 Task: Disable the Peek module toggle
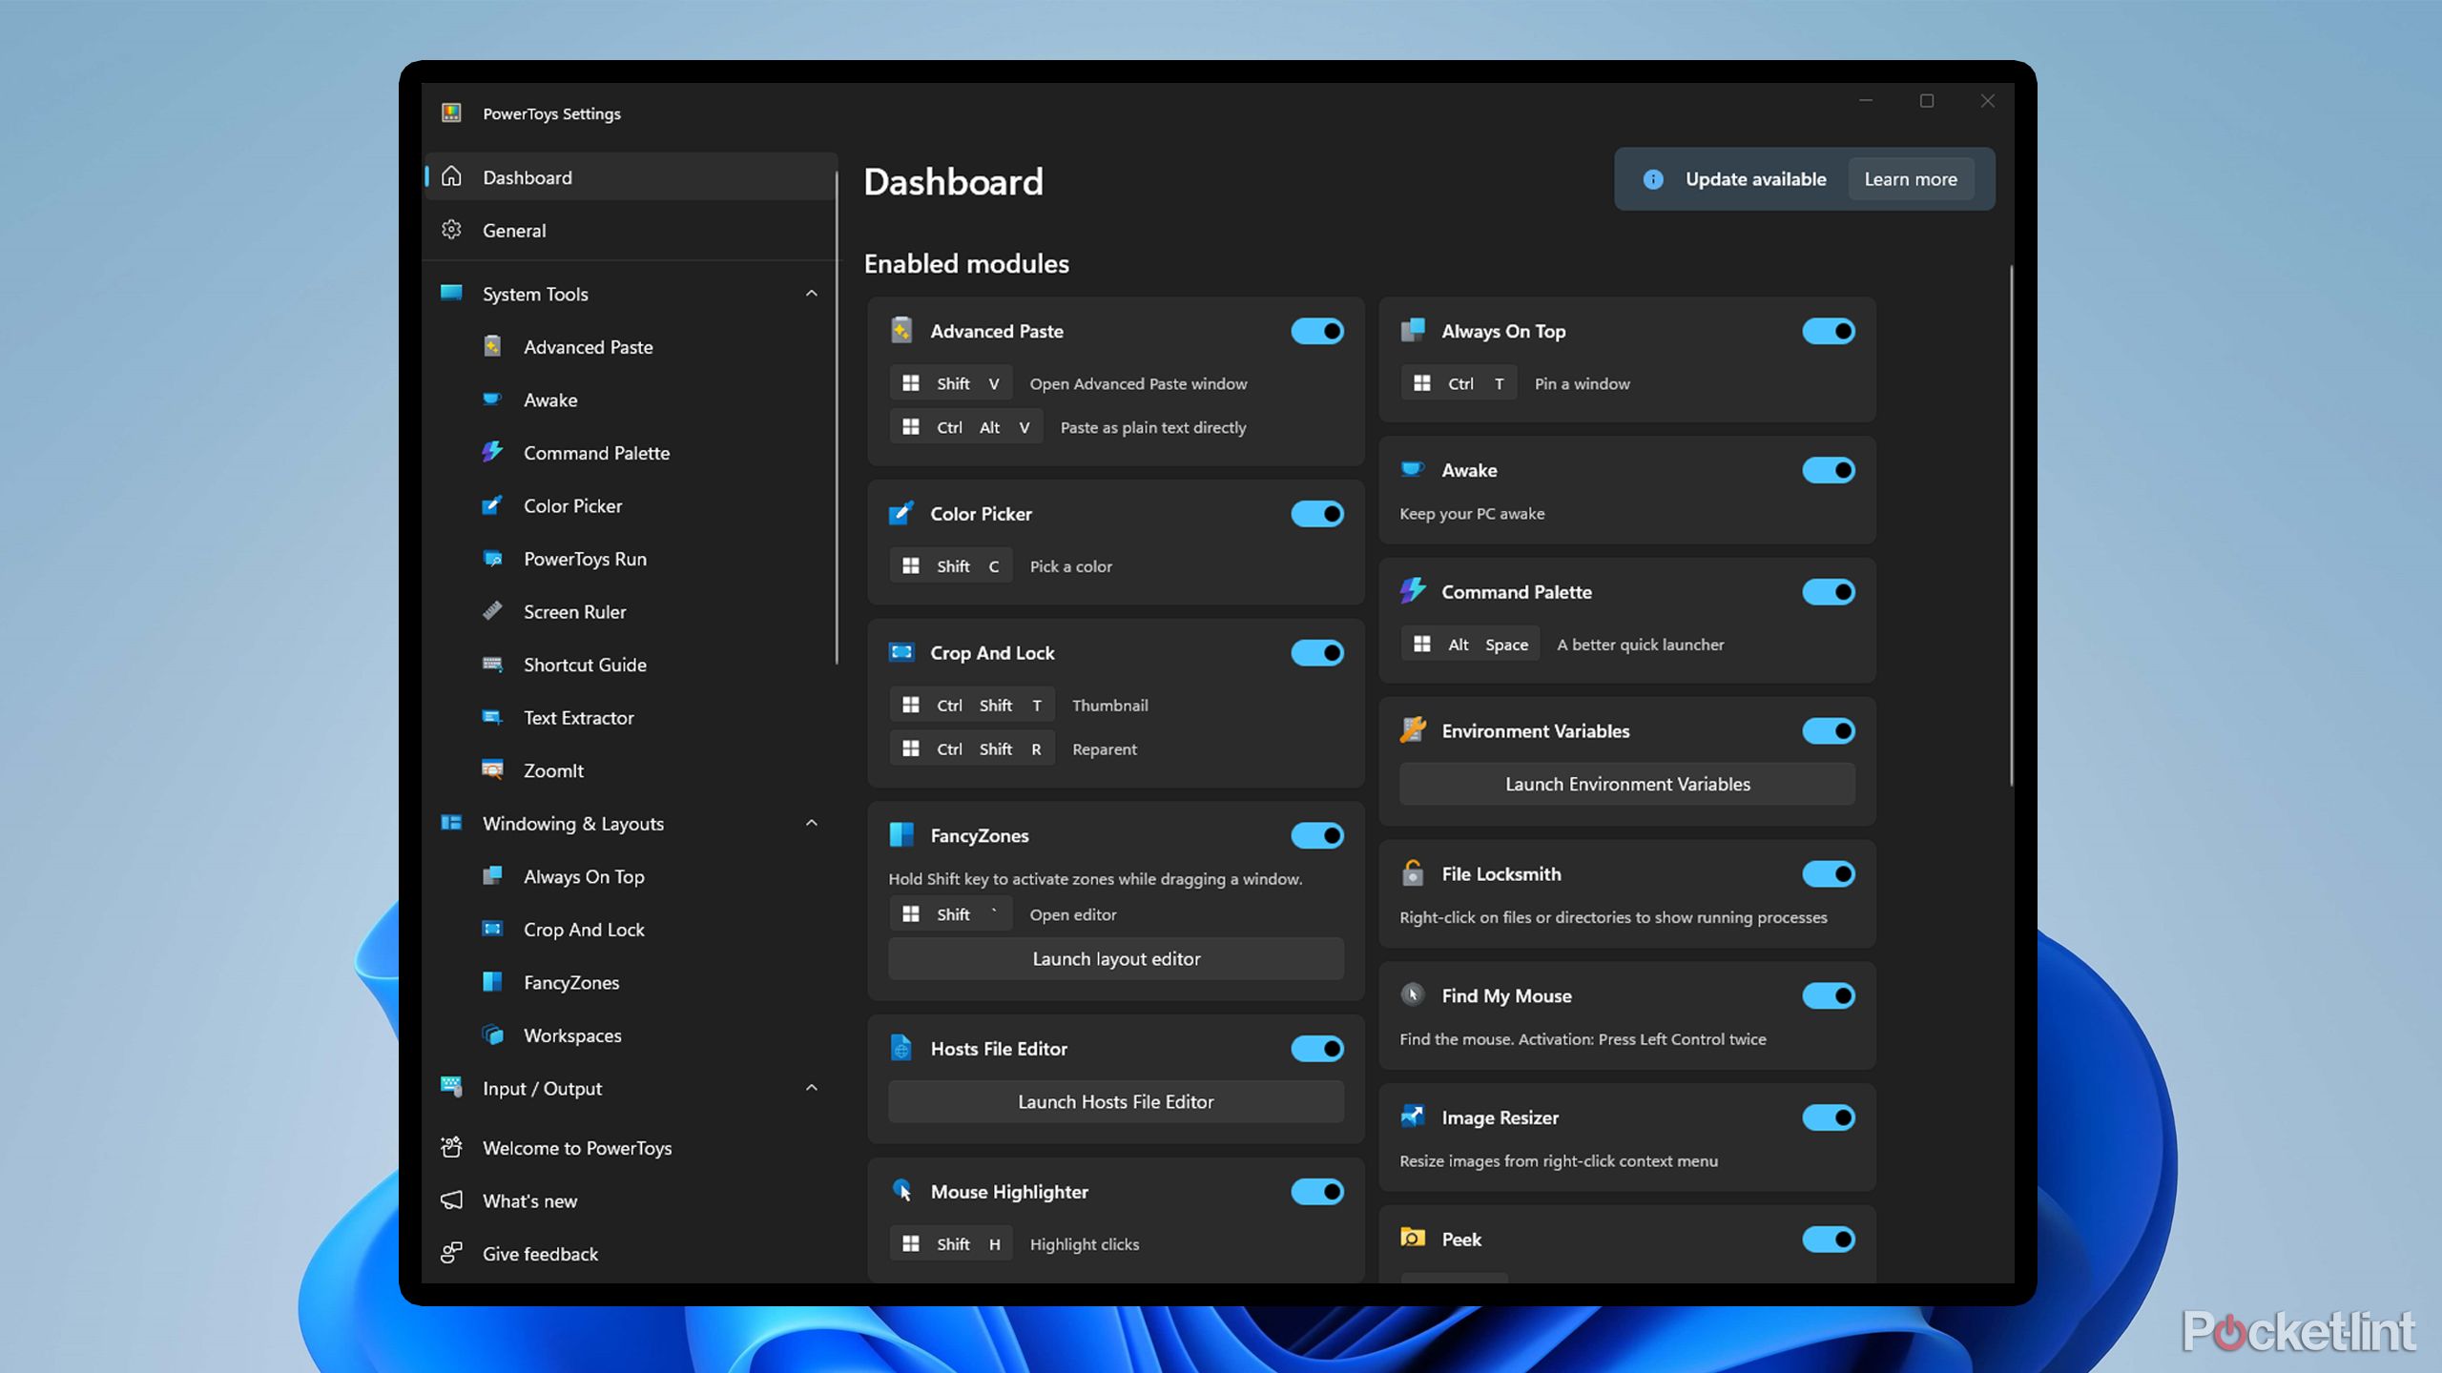pyautogui.click(x=1829, y=1240)
